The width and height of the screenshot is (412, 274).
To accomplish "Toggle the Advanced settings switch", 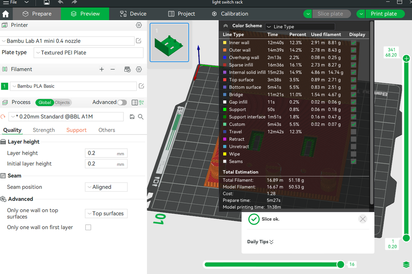I will [x=122, y=102].
